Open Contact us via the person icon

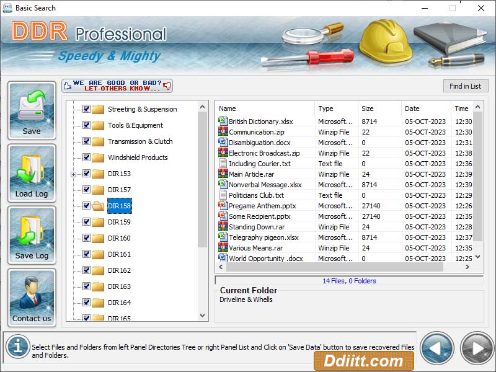click(32, 291)
